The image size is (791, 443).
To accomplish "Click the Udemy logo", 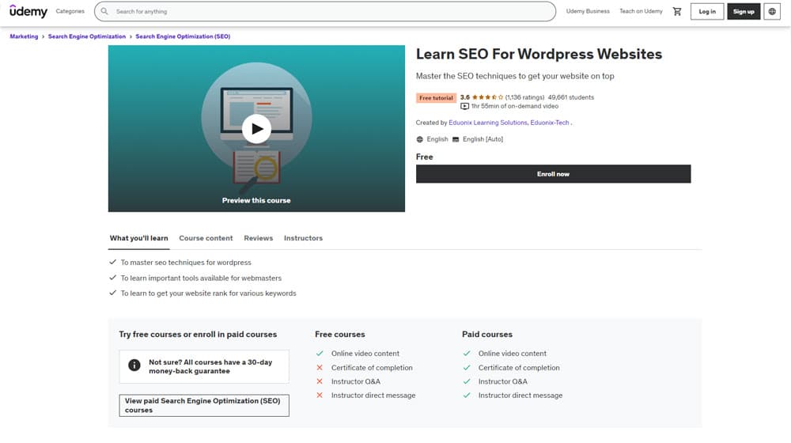I will click(x=28, y=11).
